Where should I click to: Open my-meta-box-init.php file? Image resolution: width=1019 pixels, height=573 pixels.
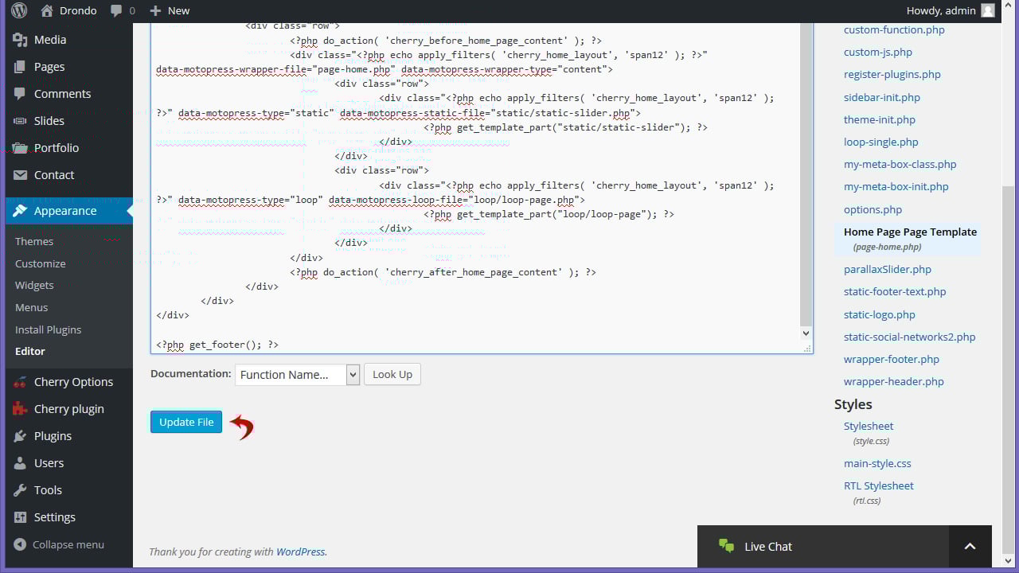[896, 186]
